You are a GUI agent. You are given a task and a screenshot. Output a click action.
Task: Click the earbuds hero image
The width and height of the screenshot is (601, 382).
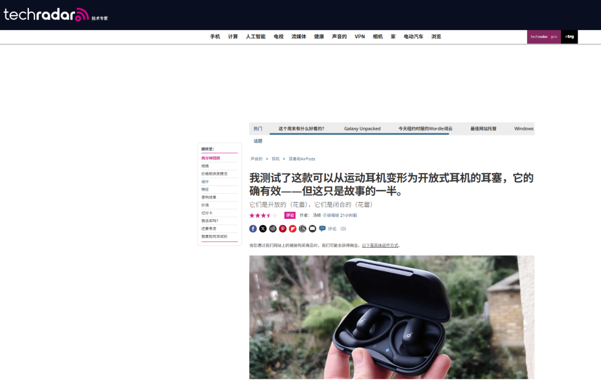pos(391,316)
